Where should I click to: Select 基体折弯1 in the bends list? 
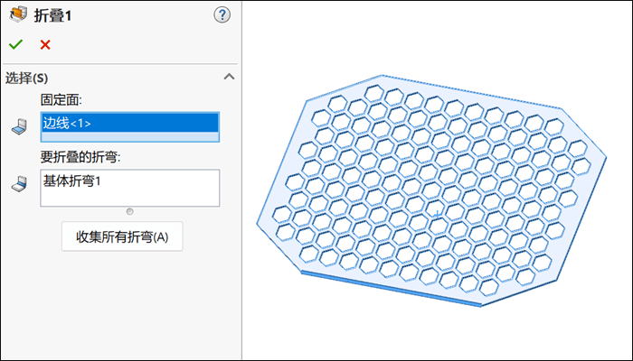71,180
